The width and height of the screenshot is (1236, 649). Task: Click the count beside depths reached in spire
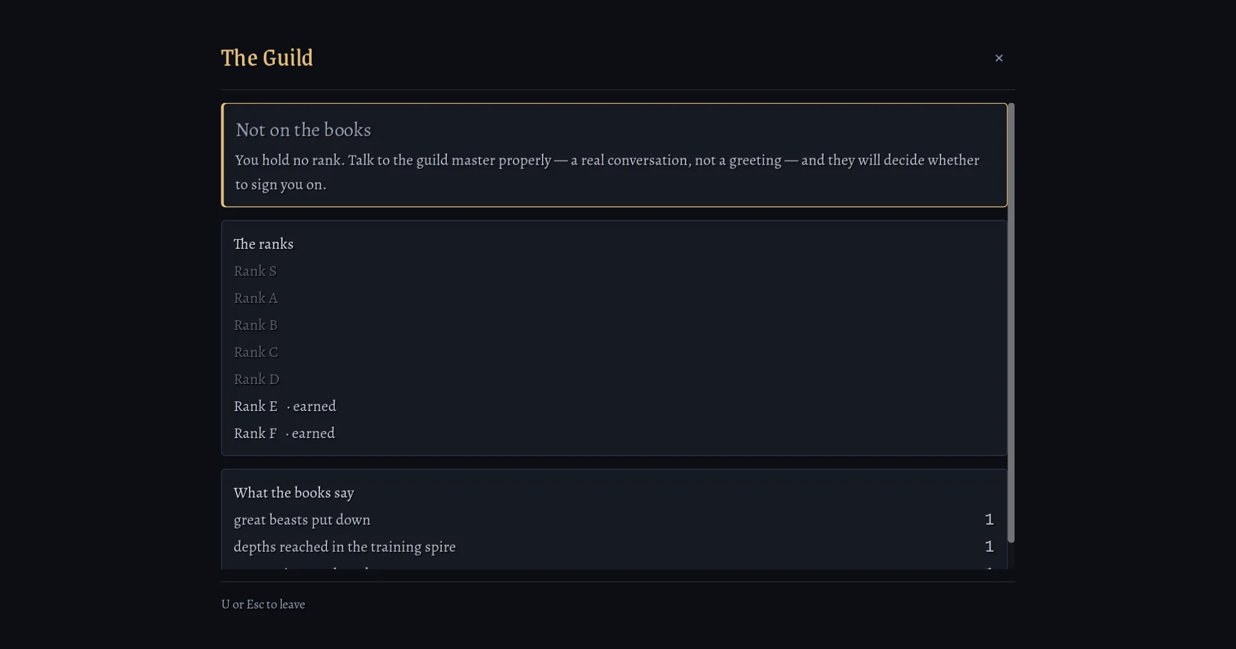pos(989,547)
